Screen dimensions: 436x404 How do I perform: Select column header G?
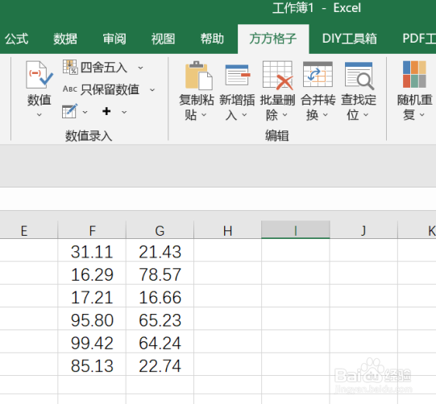click(x=160, y=230)
